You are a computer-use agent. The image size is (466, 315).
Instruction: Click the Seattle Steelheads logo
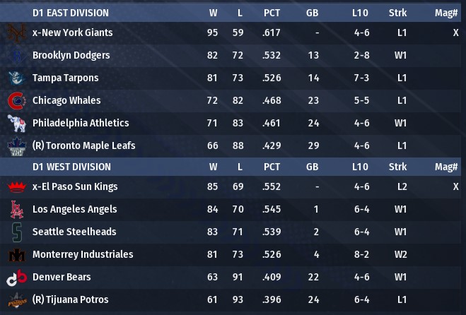(16, 232)
